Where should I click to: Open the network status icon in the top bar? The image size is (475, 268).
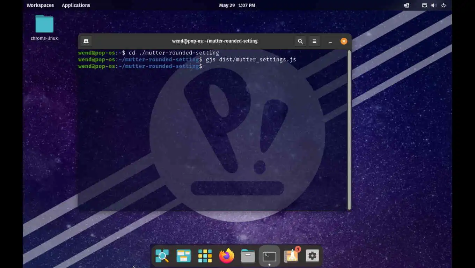click(x=425, y=5)
